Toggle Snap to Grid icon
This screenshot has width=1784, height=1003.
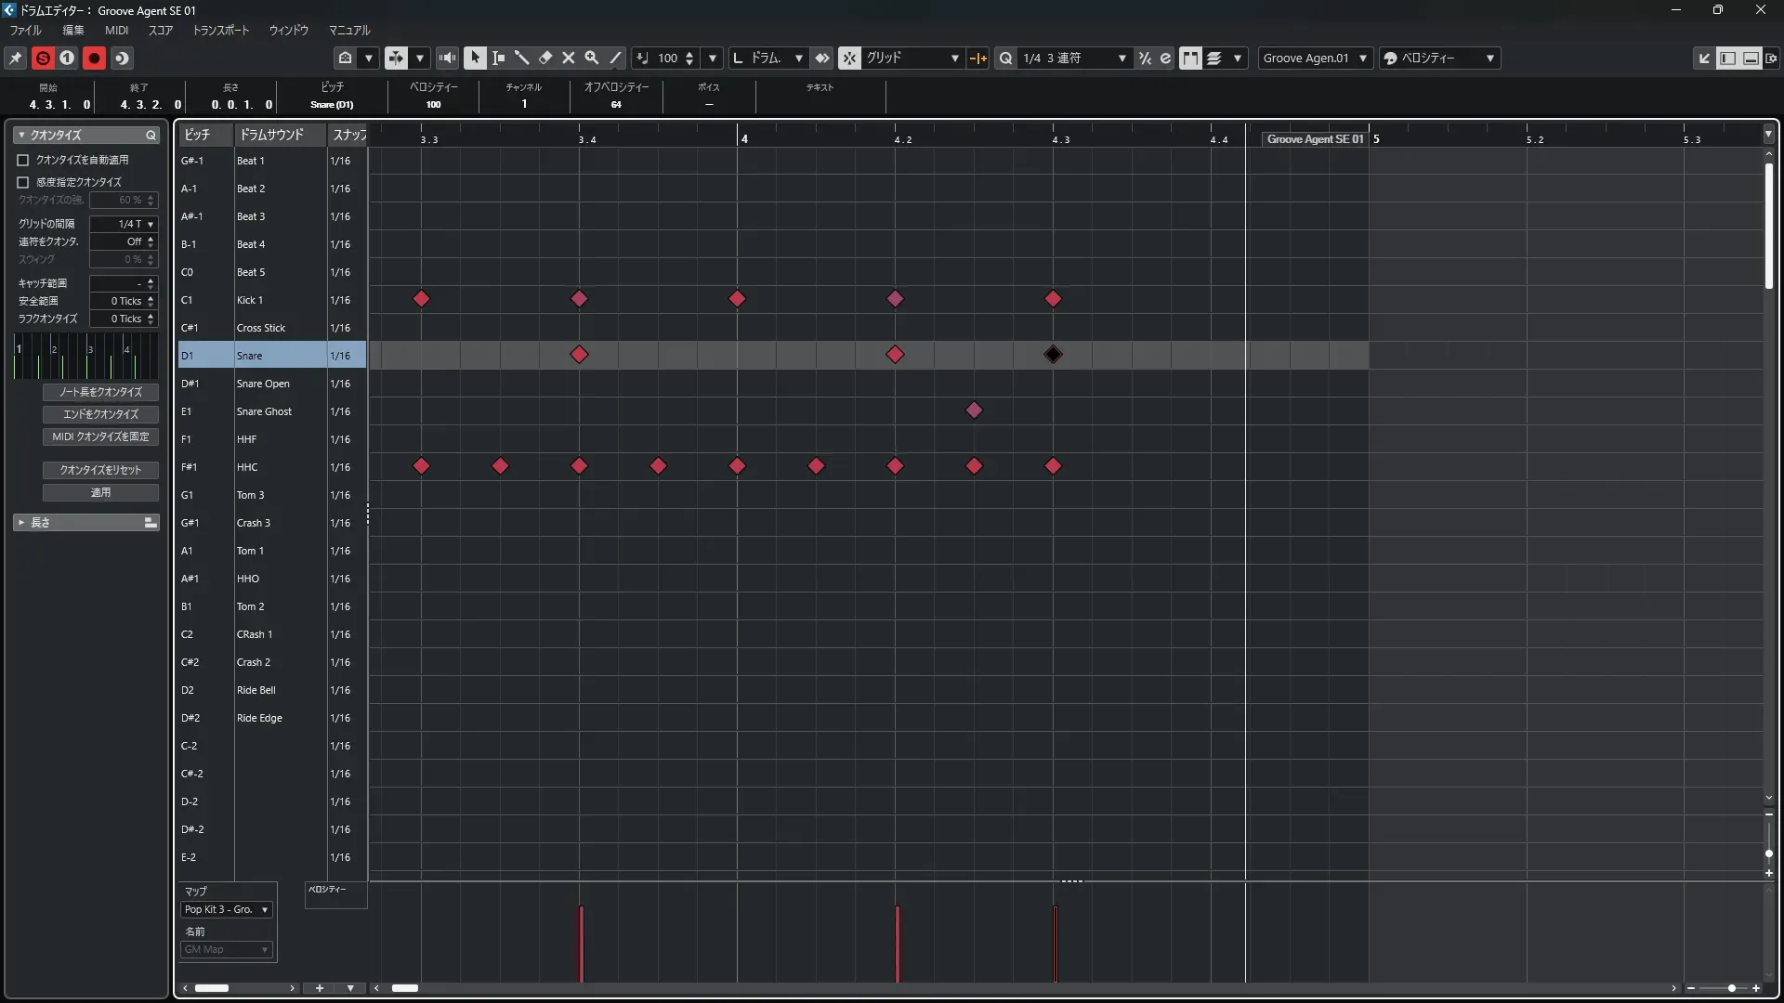coord(849,58)
